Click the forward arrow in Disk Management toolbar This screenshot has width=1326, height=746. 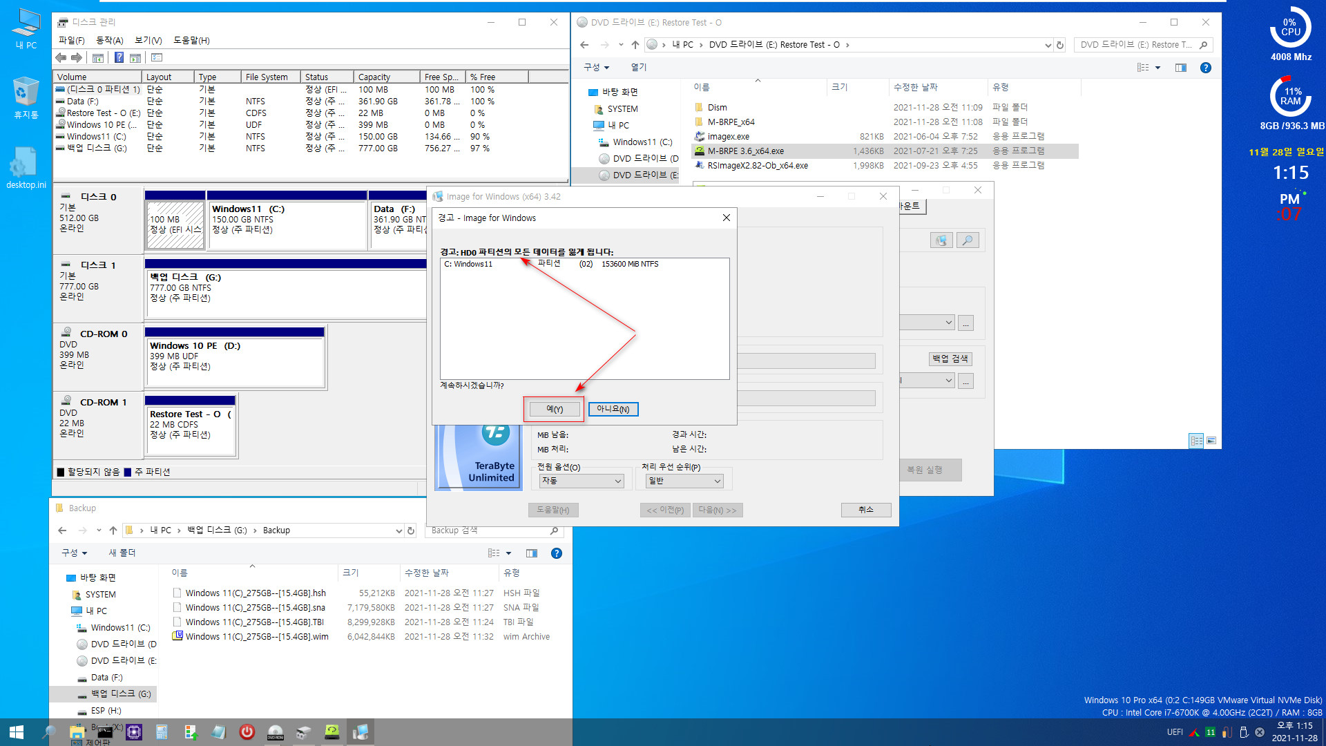[x=77, y=58]
